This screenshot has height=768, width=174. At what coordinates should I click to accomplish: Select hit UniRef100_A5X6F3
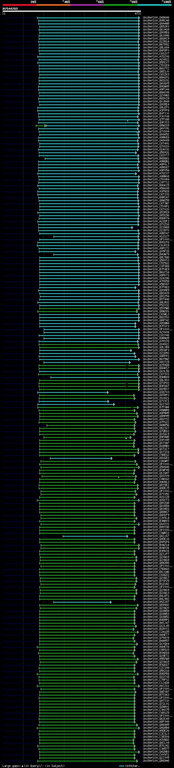156,350
